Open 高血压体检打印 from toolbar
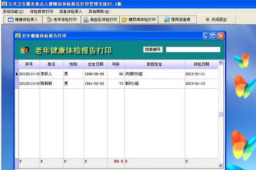256x170 pixels. (100, 20)
